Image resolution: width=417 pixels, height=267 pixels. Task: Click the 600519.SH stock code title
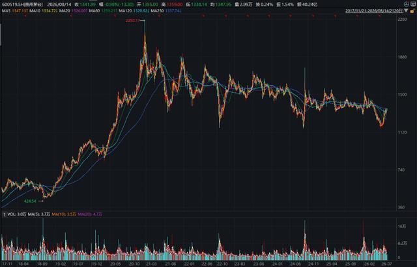[x=22, y=5]
